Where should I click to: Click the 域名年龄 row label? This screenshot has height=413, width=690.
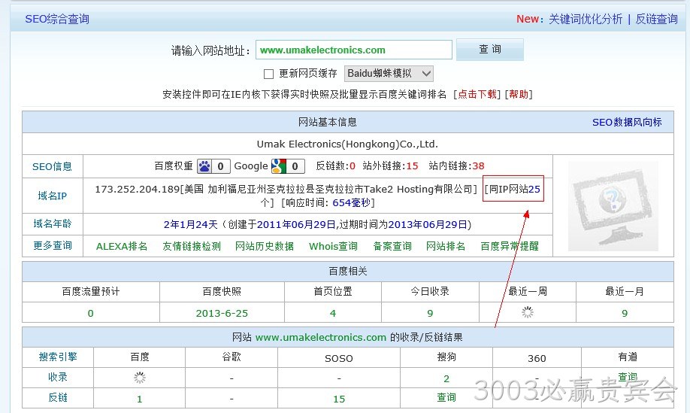53,223
